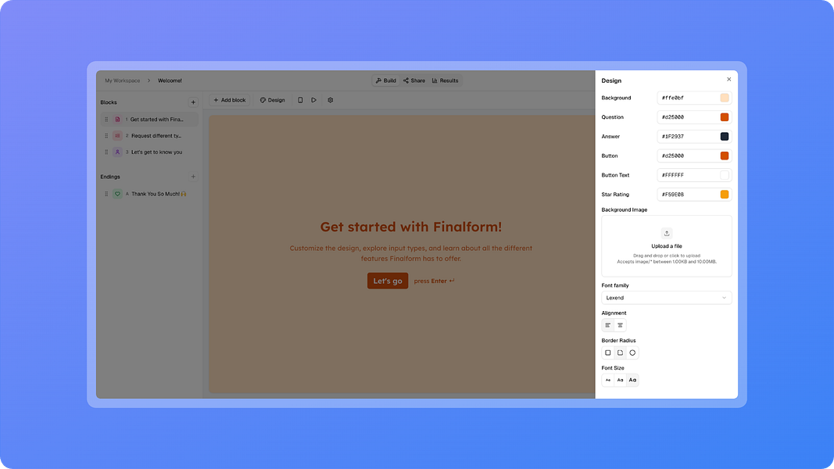Switch to the Share tab
This screenshot has height=469, width=834.
413,81
